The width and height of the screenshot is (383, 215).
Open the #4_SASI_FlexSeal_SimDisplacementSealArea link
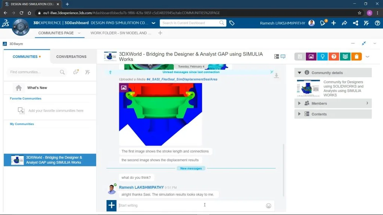tap(182, 79)
